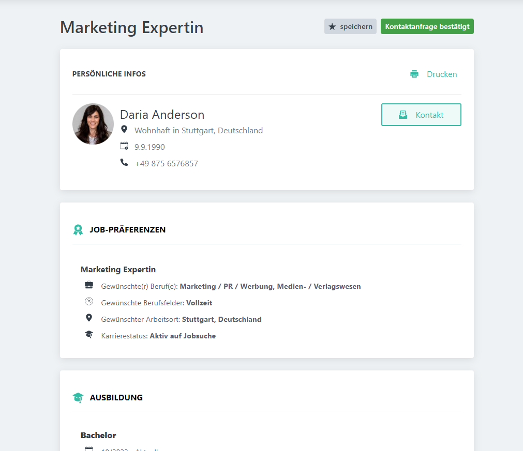Click the Daria Anderson name heading
This screenshot has height=451, width=523.
[162, 115]
